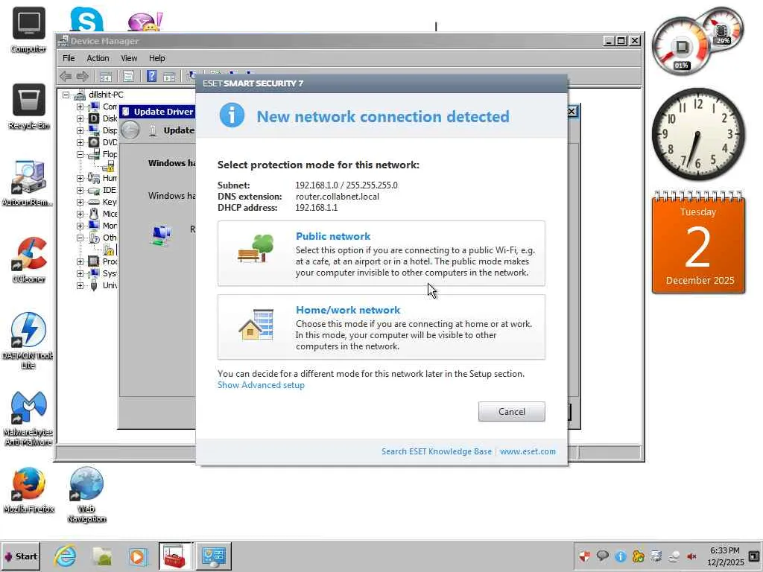763x572 pixels.
Task: Open the Computer desktop icon
Action: [x=28, y=30]
